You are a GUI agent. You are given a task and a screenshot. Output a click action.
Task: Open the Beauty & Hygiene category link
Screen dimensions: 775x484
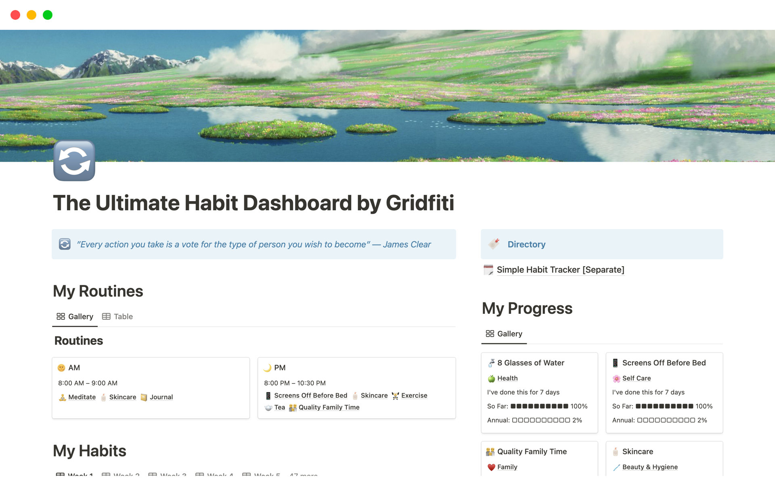coord(649,467)
